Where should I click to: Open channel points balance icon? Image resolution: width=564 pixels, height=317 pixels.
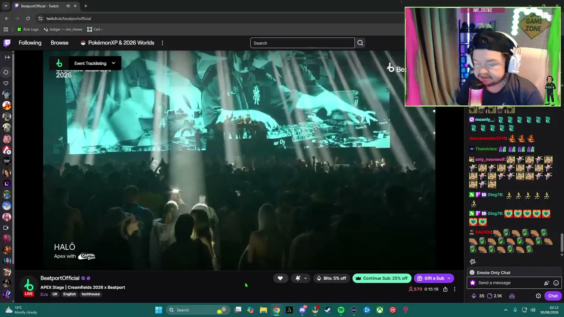click(490, 296)
